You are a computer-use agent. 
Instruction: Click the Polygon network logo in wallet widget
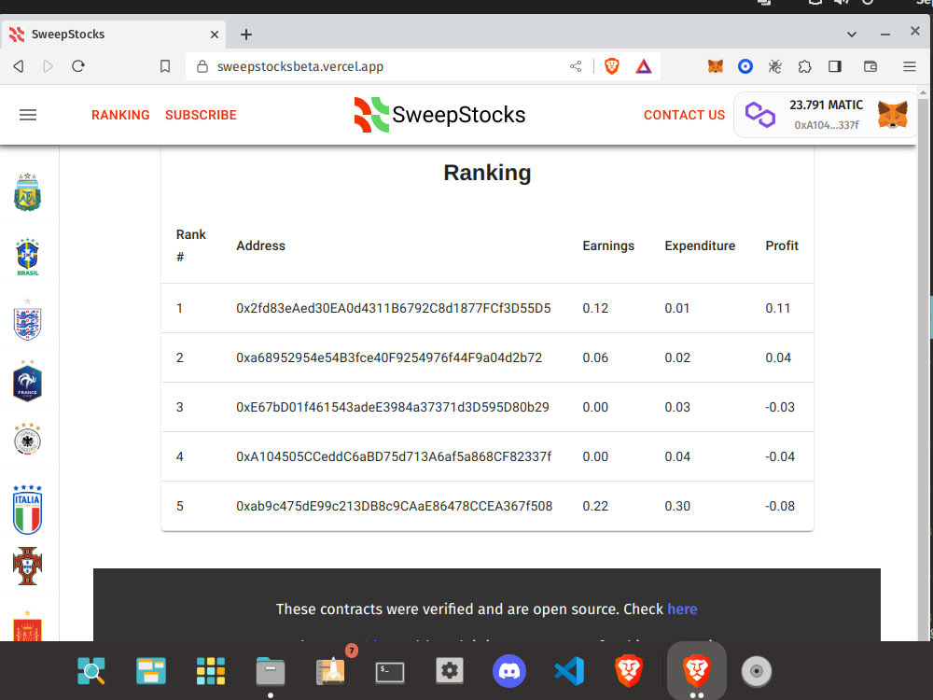(x=760, y=114)
